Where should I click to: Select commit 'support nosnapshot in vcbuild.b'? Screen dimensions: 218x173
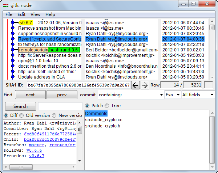pyautogui.click(x=50, y=34)
